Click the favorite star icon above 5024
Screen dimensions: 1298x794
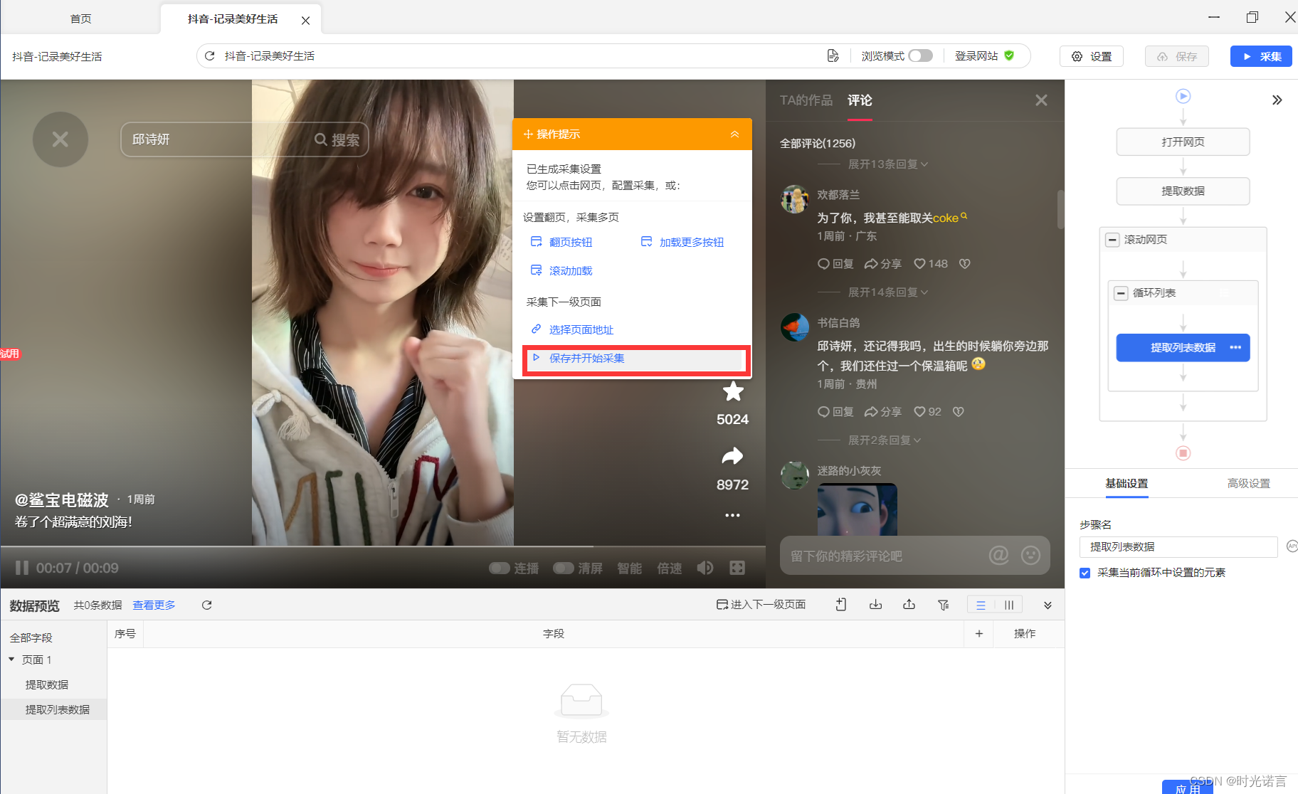(x=732, y=391)
